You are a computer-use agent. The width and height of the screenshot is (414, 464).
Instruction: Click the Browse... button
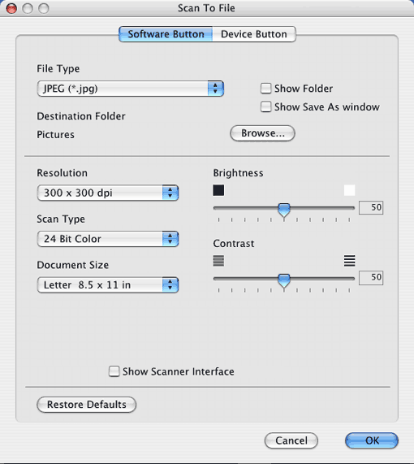tap(262, 133)
